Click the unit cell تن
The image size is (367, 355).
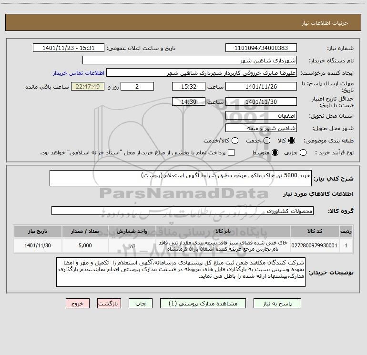[x=132, y=245]
